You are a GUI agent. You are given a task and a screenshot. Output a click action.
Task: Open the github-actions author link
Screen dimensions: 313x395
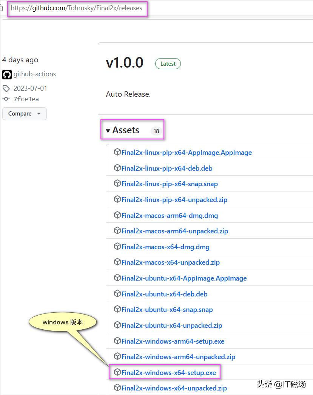pyautogui.click(x=35, y=74)
